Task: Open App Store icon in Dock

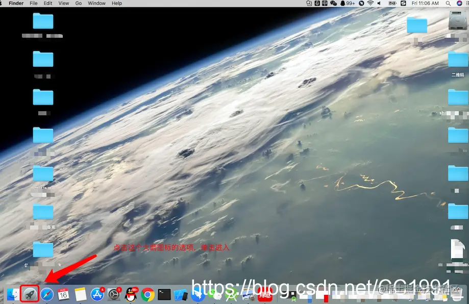Action: tap(97, 294)
